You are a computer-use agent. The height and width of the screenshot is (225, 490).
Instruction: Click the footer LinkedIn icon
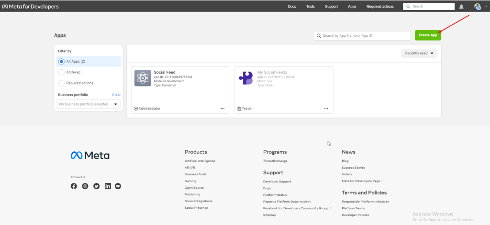[x=108, y=186]
